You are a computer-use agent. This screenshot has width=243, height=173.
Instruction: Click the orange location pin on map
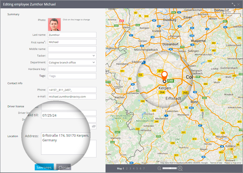(164, 76)
